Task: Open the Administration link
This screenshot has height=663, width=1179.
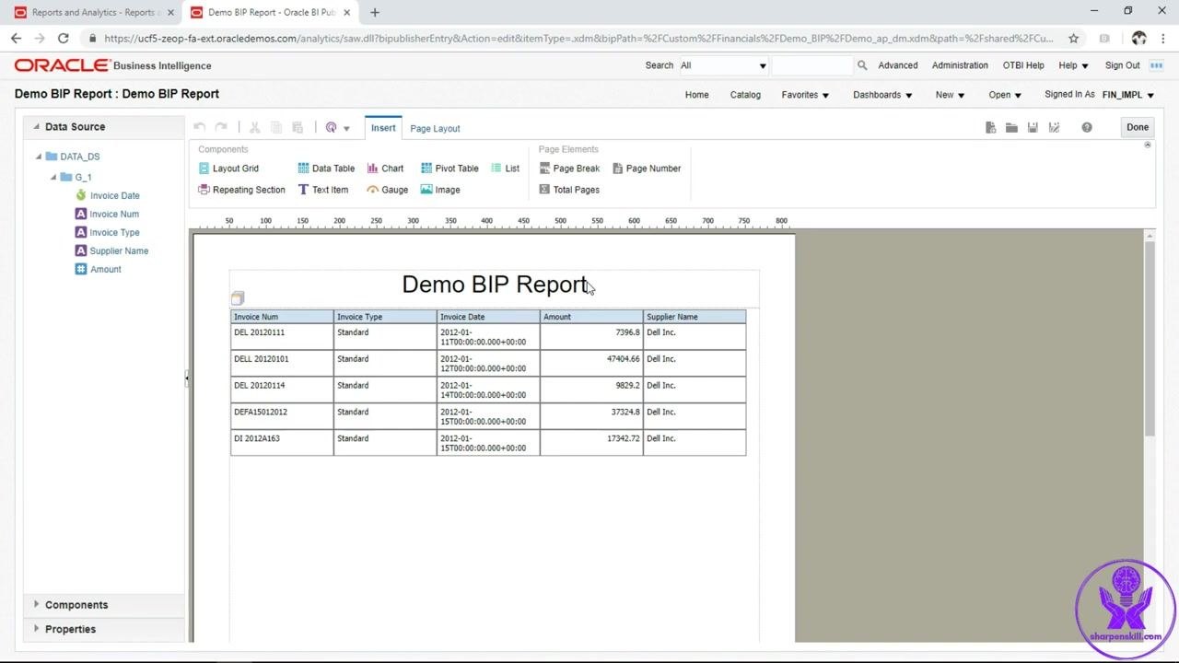Action: [960, 65]
